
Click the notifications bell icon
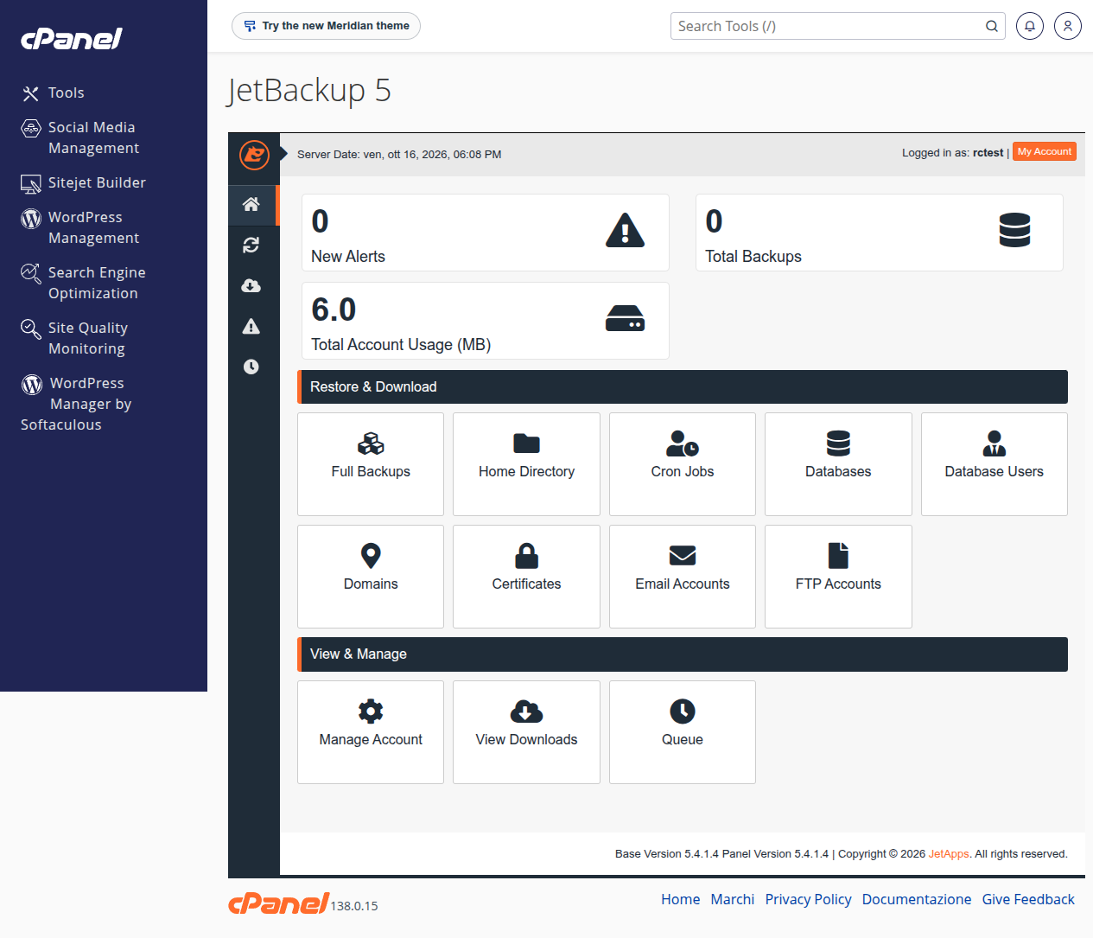coord(1030,26)
